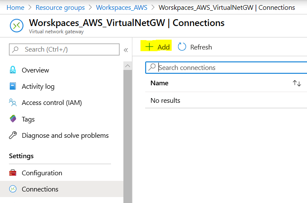Click the Activity log icon
The height and width of the screenshot is (203, 307).
click(13, 86)
